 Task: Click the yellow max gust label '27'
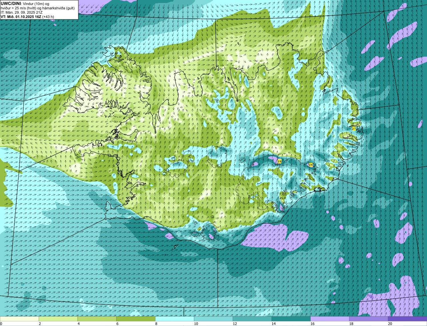click(x=354, y=128)
